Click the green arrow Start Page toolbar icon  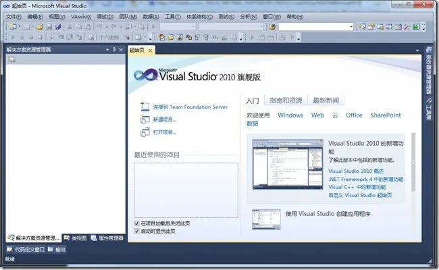(x=416, y=27)
